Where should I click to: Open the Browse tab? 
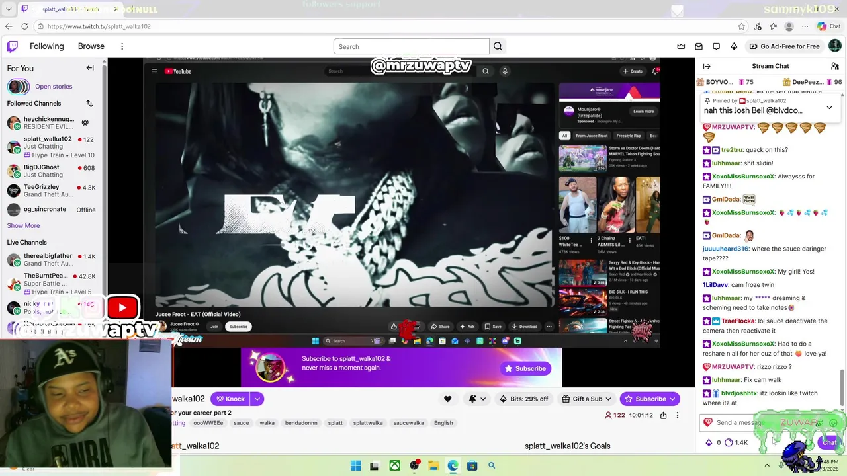91,46
